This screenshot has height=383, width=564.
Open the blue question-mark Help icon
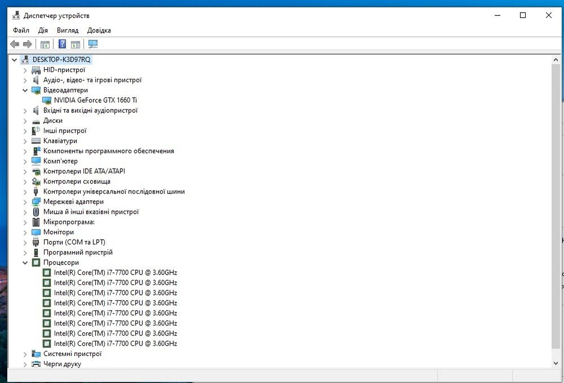62,44
